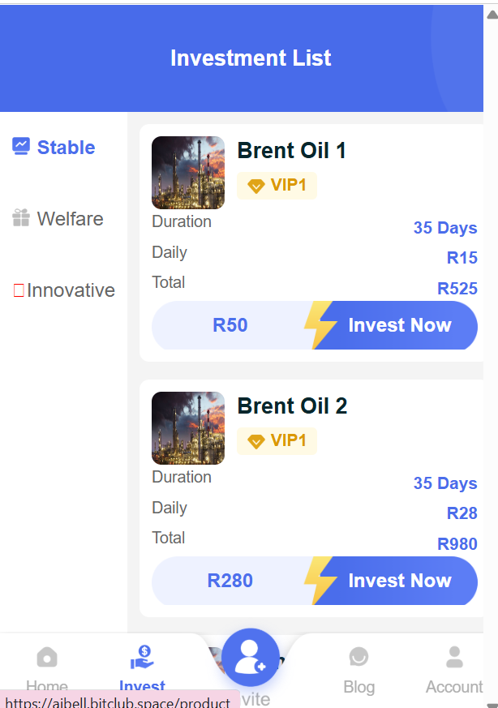
Task: Switch to the Stable category tab
Action: point(66,148)
